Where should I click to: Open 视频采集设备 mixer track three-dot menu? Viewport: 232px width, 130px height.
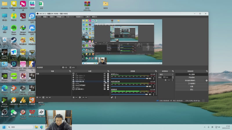click(154, 86)
